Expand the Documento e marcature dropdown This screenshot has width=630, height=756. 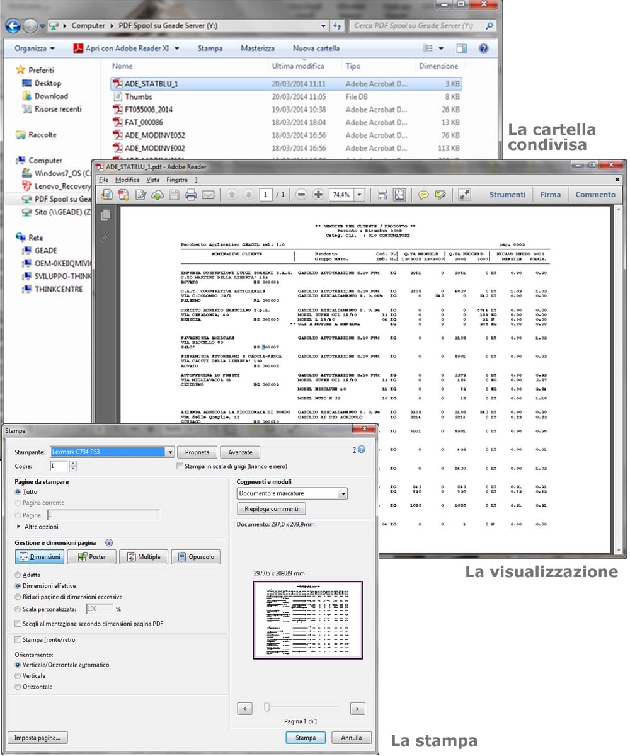tap(343, 494)
